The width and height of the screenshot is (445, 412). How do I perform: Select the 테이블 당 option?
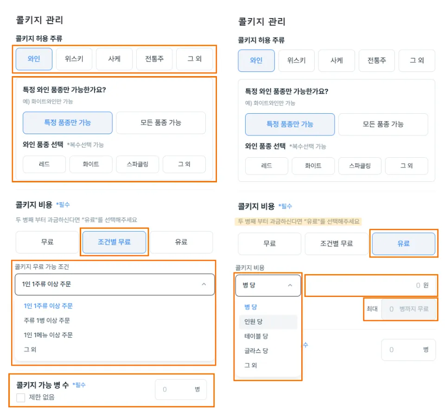point(256,336)
